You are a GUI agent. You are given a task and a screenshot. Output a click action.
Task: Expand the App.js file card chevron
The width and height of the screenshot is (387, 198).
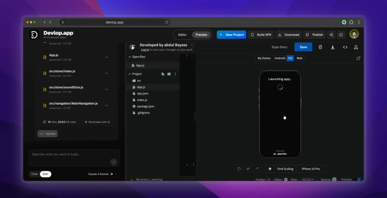tap(106, 57)
